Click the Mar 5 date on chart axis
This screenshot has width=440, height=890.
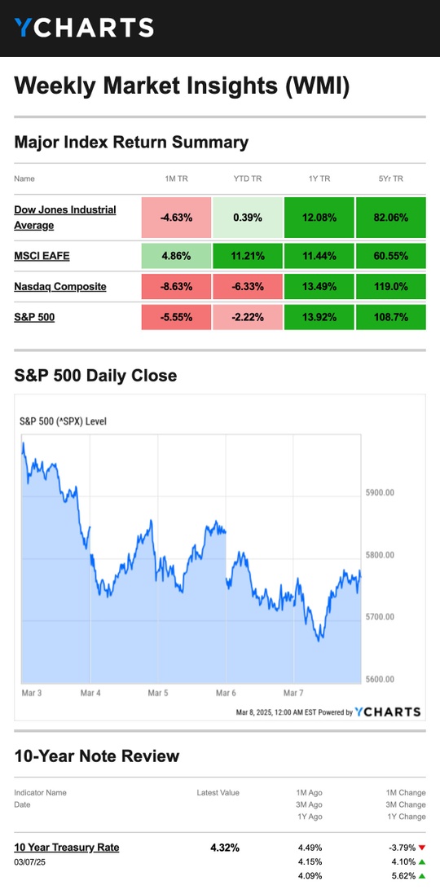pos(158,693)
